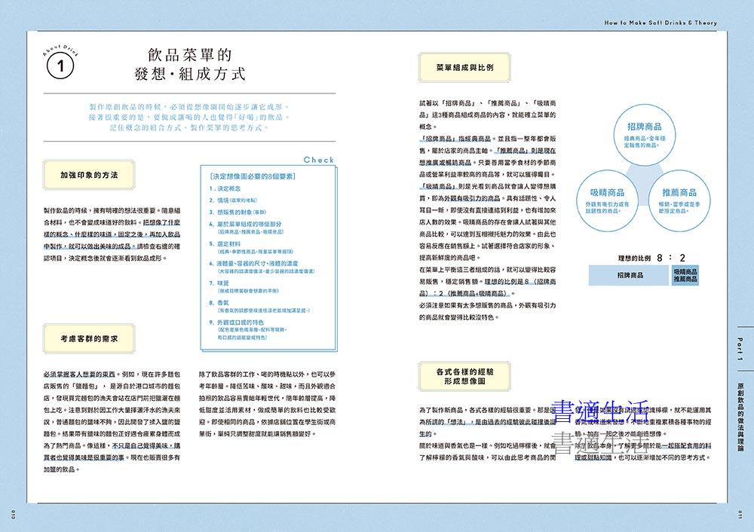Click the "招牌商品" circle in the diagram

[x=645, y=135]
